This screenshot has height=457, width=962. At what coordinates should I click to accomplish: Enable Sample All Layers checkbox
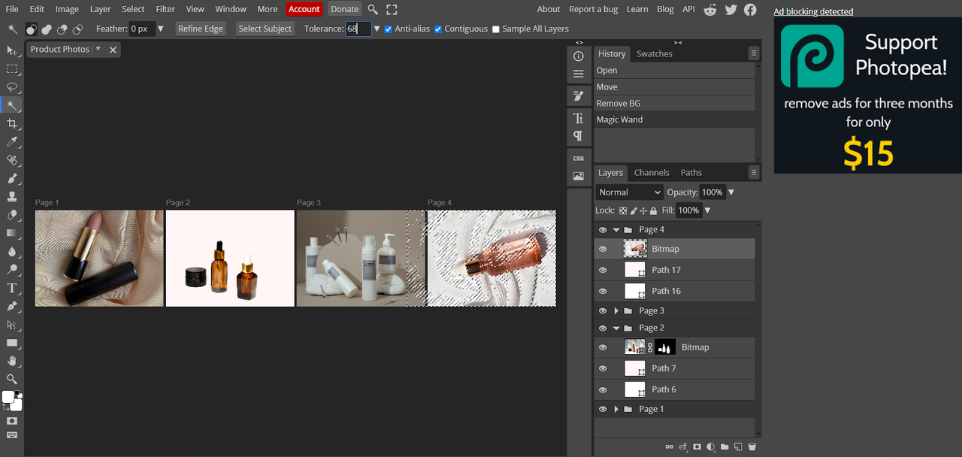tap(495, 29)
